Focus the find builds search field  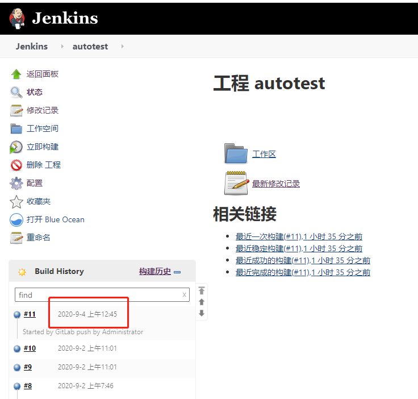click(102, 295)
